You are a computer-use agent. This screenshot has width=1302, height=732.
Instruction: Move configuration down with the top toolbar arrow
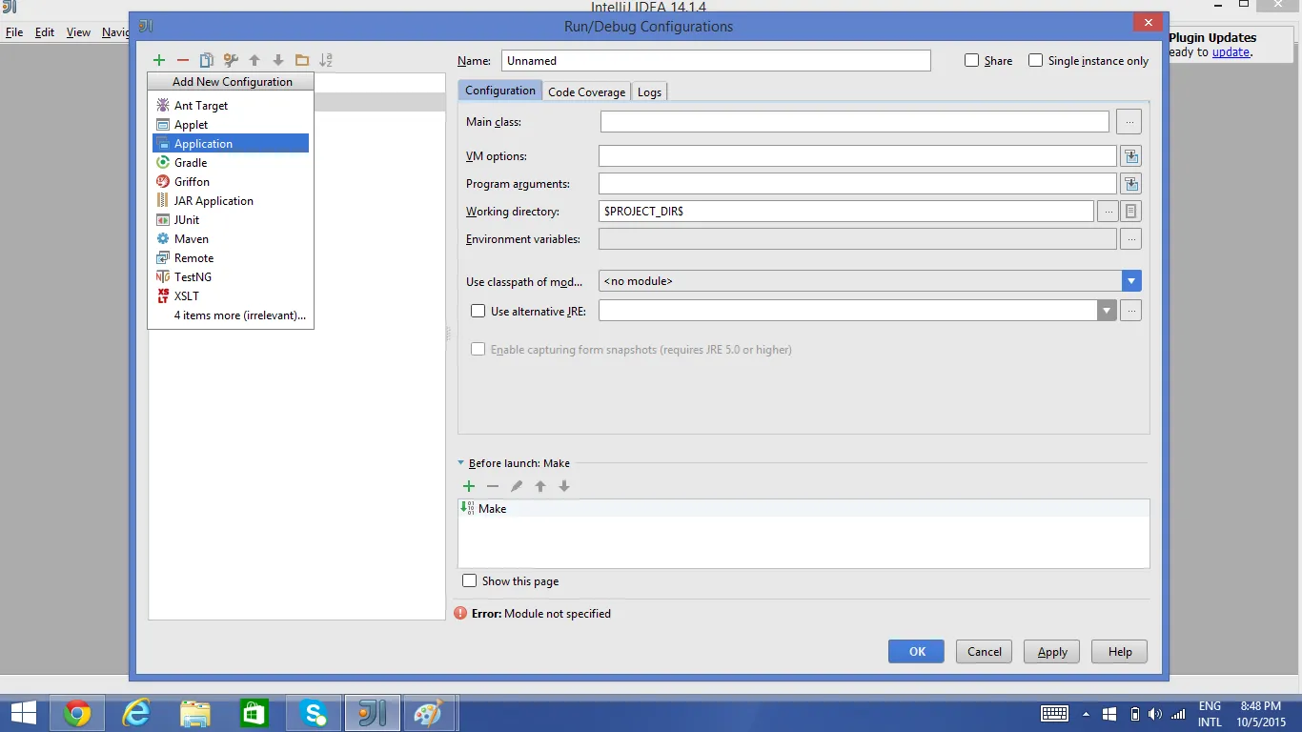click(x=278, y=60)
